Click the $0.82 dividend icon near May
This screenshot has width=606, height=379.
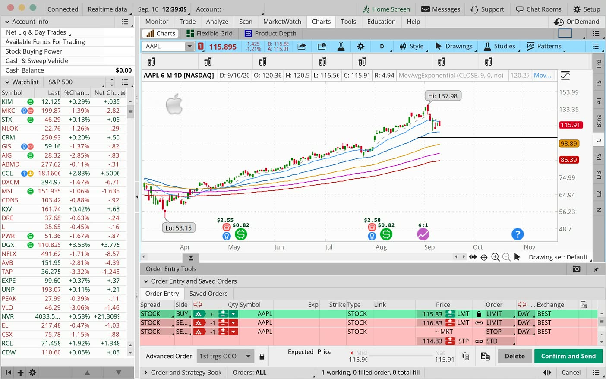(x=241, y=234)
